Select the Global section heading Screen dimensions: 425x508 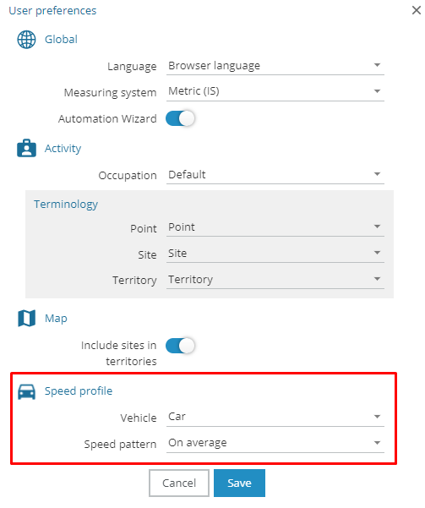click(61, 40)
